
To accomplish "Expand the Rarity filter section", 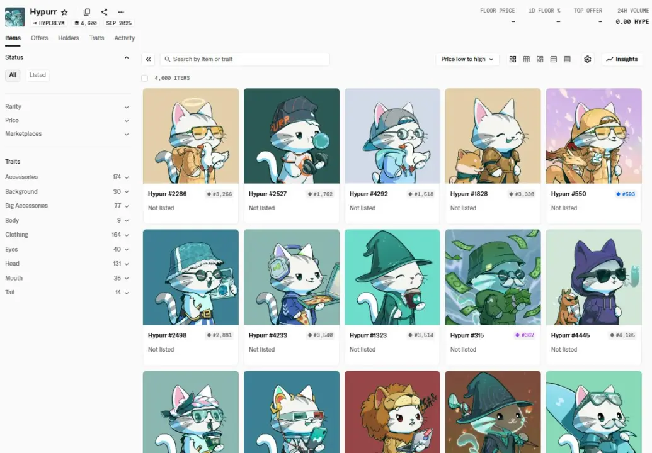I will 66,107.
